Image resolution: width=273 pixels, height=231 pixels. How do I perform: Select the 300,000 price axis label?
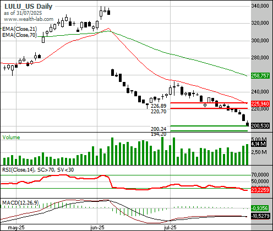pos(260,40)
